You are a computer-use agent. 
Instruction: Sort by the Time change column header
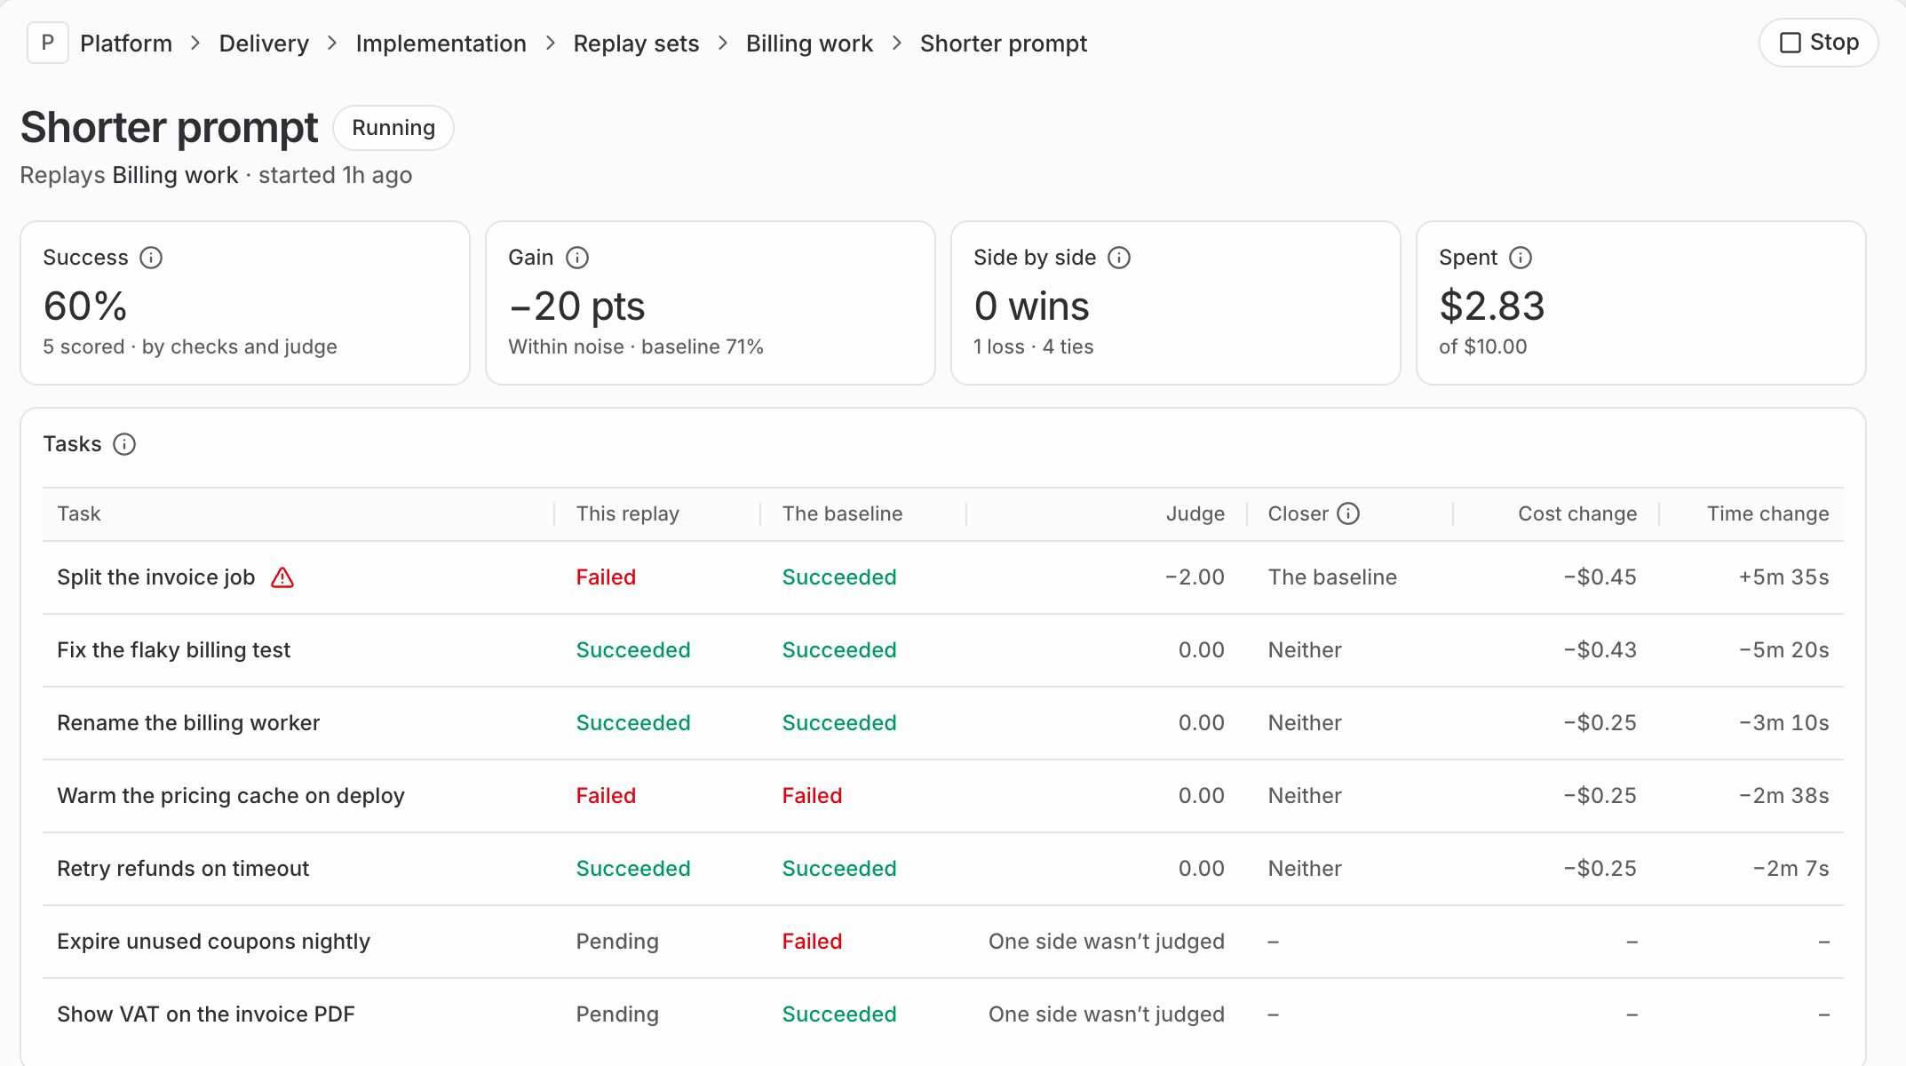[x=1767, y=513]
